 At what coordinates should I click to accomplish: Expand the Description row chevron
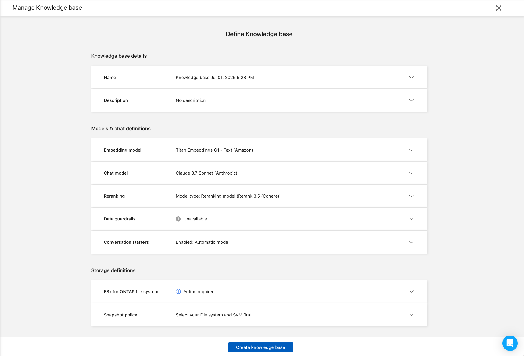click(411, 100)
